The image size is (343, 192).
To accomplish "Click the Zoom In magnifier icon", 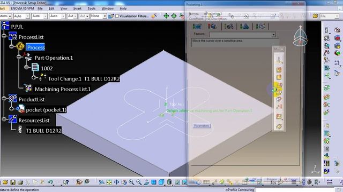I will pyautogui.click(x=131, y=182).
